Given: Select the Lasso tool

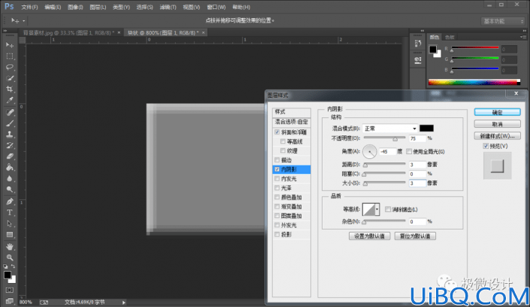Looking at the screenshot, I should click(x=10, y=67).
